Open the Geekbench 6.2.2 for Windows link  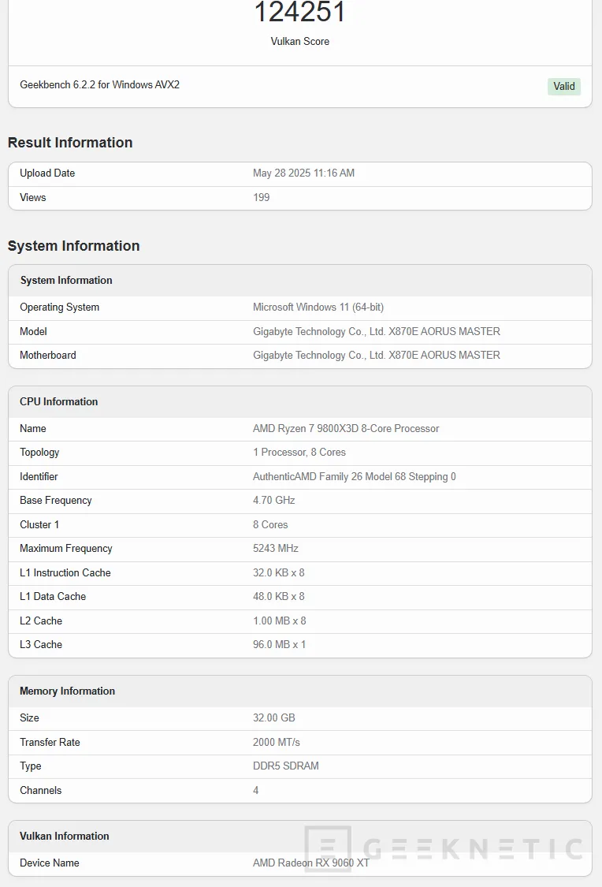click(x=98, y=84)
